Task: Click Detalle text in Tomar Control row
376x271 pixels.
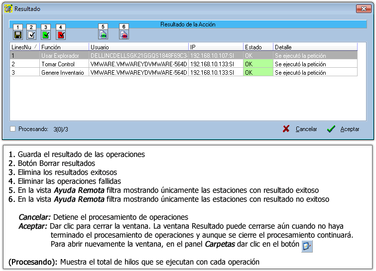Action: click(x=300, y=64)
